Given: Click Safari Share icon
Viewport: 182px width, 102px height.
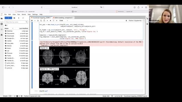Looking at the screenshot, I should [138, 7].
